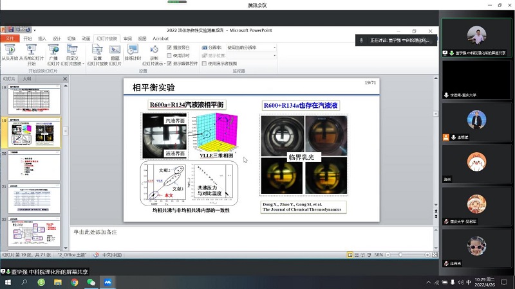Click the Hide Slide icon
The image size is (515, 289).
[x=115, y=49]
